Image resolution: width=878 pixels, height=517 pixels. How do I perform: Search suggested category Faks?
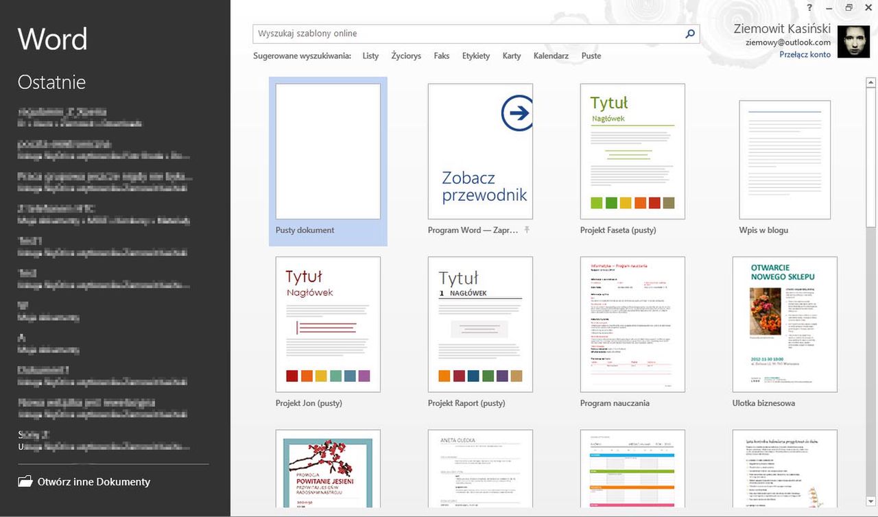(442, 56)
